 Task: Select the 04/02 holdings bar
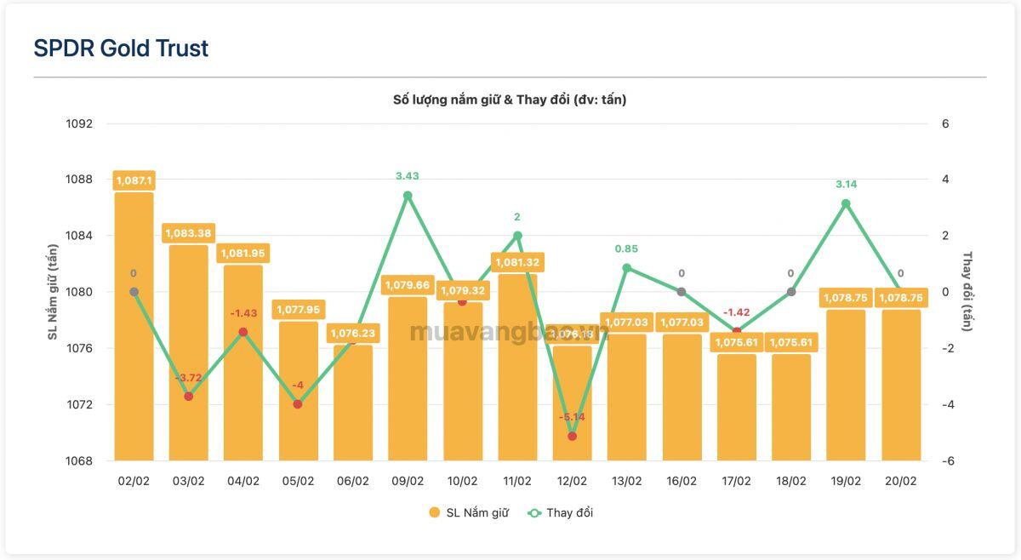pyautogui.click(x=243, y=363)
